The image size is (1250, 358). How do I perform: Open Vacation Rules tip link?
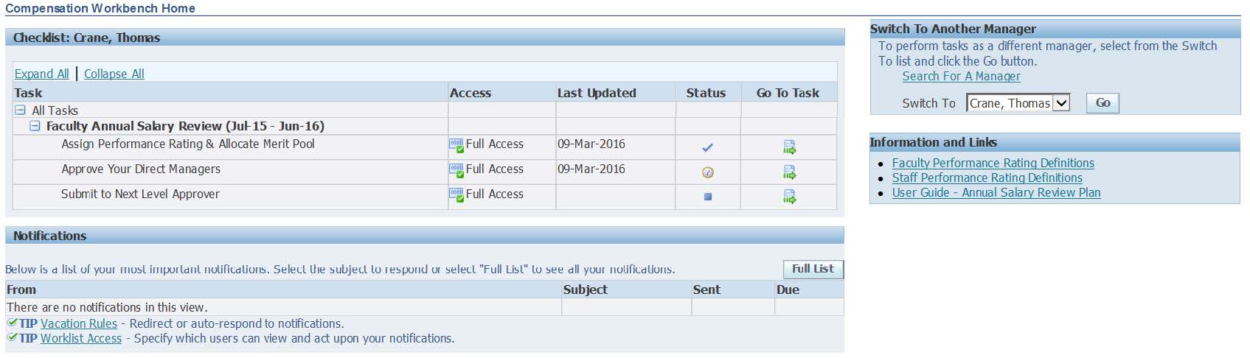79,323
